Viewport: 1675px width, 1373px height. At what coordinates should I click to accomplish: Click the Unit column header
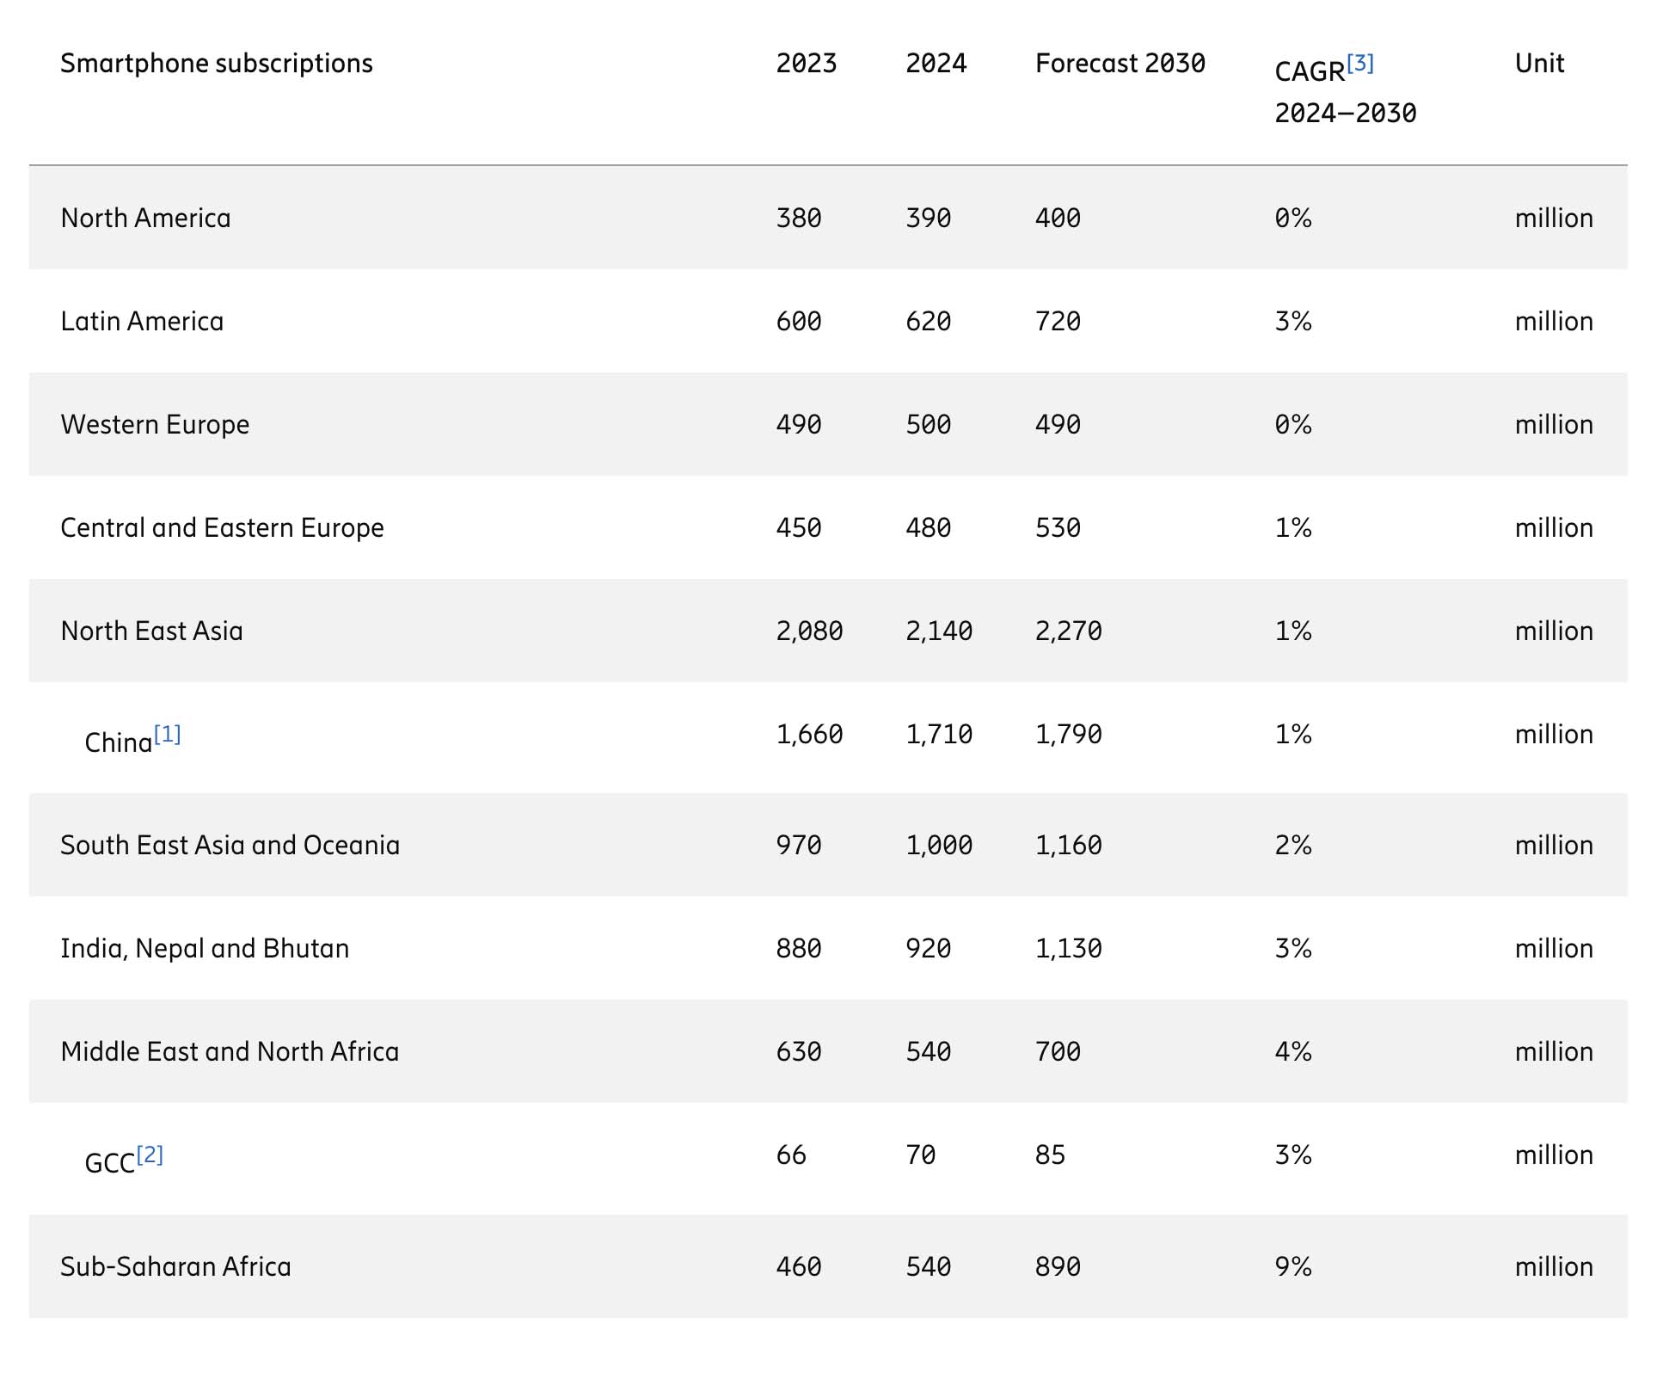tap(1539, 63)
